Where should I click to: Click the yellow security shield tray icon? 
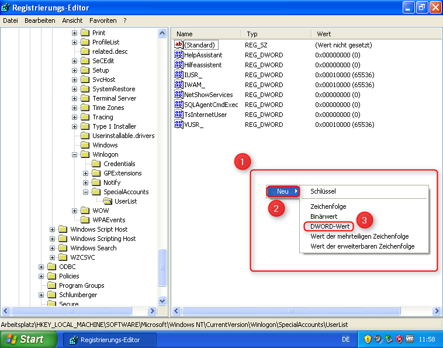pos(368,339)
